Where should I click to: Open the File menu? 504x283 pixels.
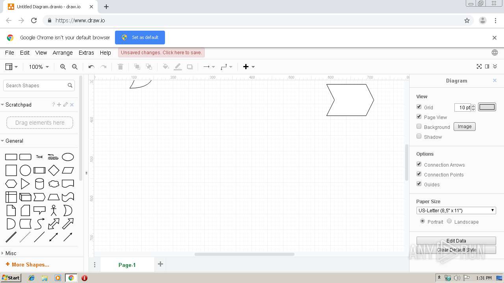point(9,53)
